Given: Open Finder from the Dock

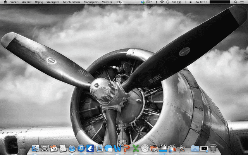Looking at the screenshot, I should 36,148.
